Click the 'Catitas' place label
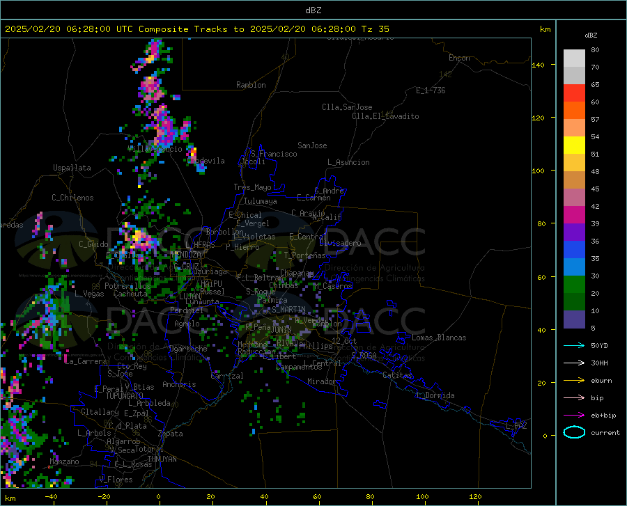Screen dimensions: 627x506 [x=398, y=375]
